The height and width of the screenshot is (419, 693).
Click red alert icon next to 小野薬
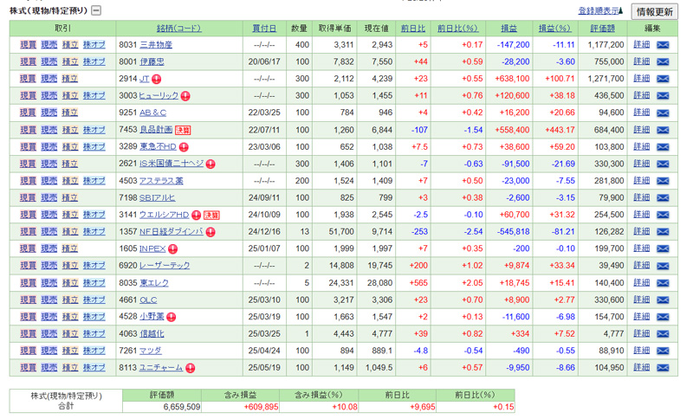coord(171,318)
